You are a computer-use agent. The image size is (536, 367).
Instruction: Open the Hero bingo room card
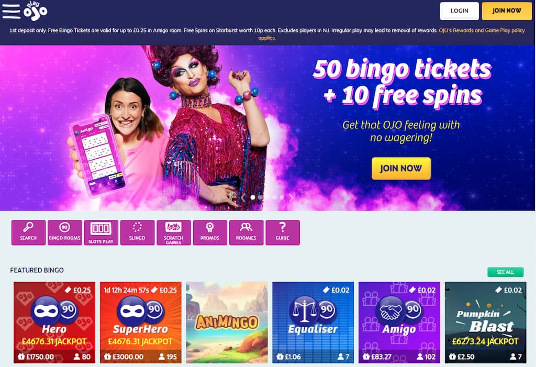pyautogui.click(x=54, y=322)
